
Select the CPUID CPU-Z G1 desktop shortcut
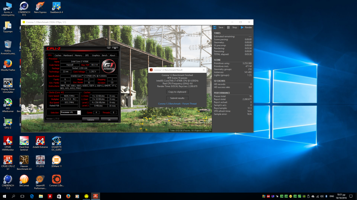(8, 163)
